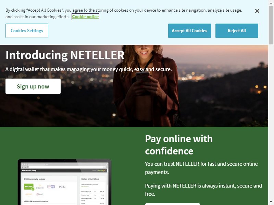Choose Reject All cookies
Screen dimensions: 274x205
tap(237, 31)
